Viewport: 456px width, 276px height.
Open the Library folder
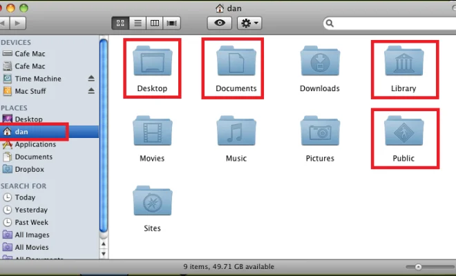403,61
